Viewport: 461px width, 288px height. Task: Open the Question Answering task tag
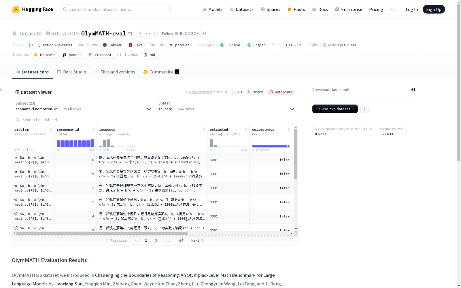coord(51,45)
